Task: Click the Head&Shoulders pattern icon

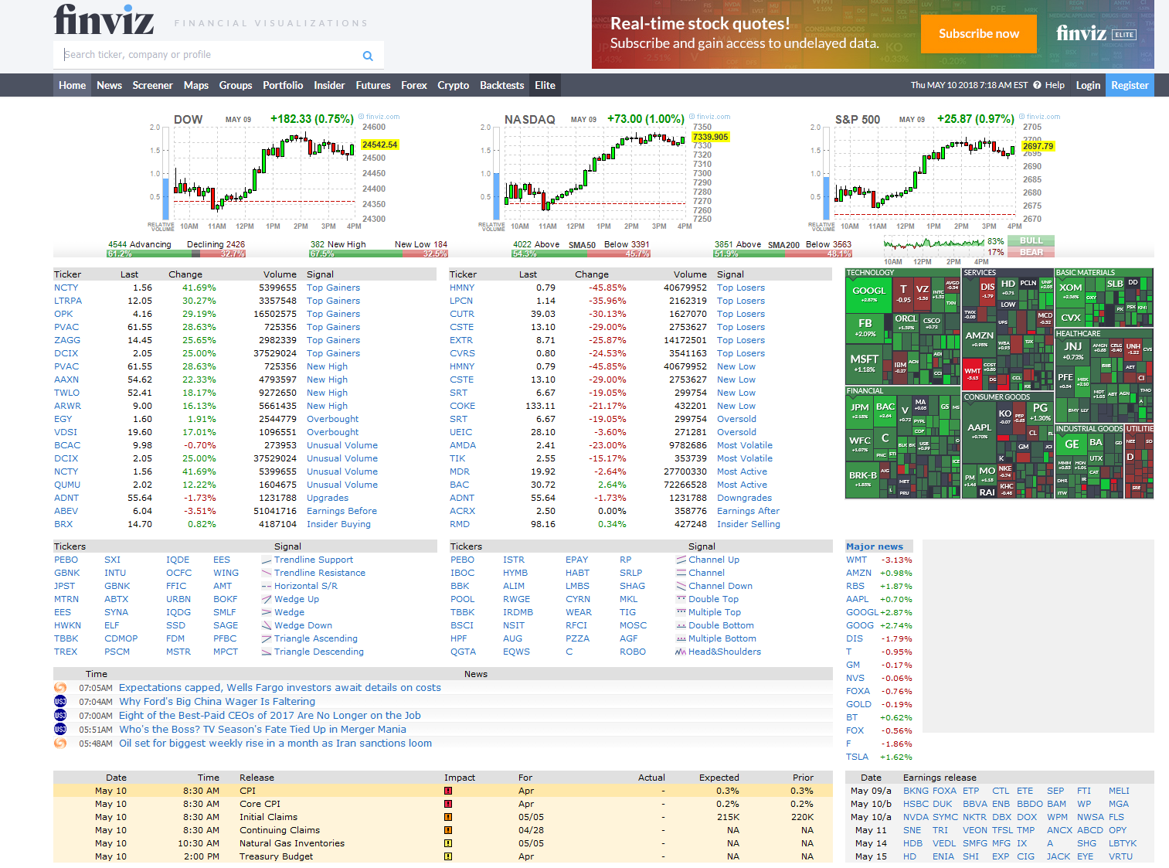Action: click(x=681, y=652)
